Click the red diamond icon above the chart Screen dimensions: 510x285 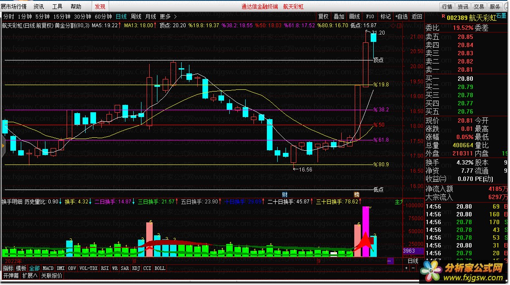point(393,25)
